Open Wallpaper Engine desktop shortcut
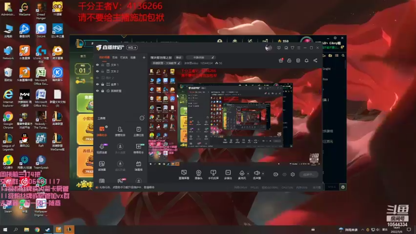The width and height of the screenshot is (416, 234). coord(41,209)
